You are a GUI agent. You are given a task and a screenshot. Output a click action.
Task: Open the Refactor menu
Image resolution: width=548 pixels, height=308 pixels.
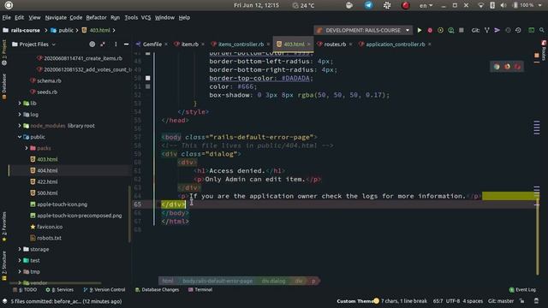coord(96,17)
